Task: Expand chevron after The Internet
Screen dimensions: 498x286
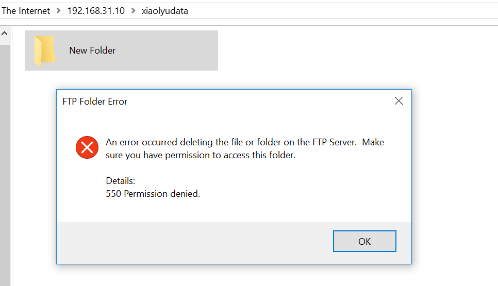Action: (x=58, y=11)
